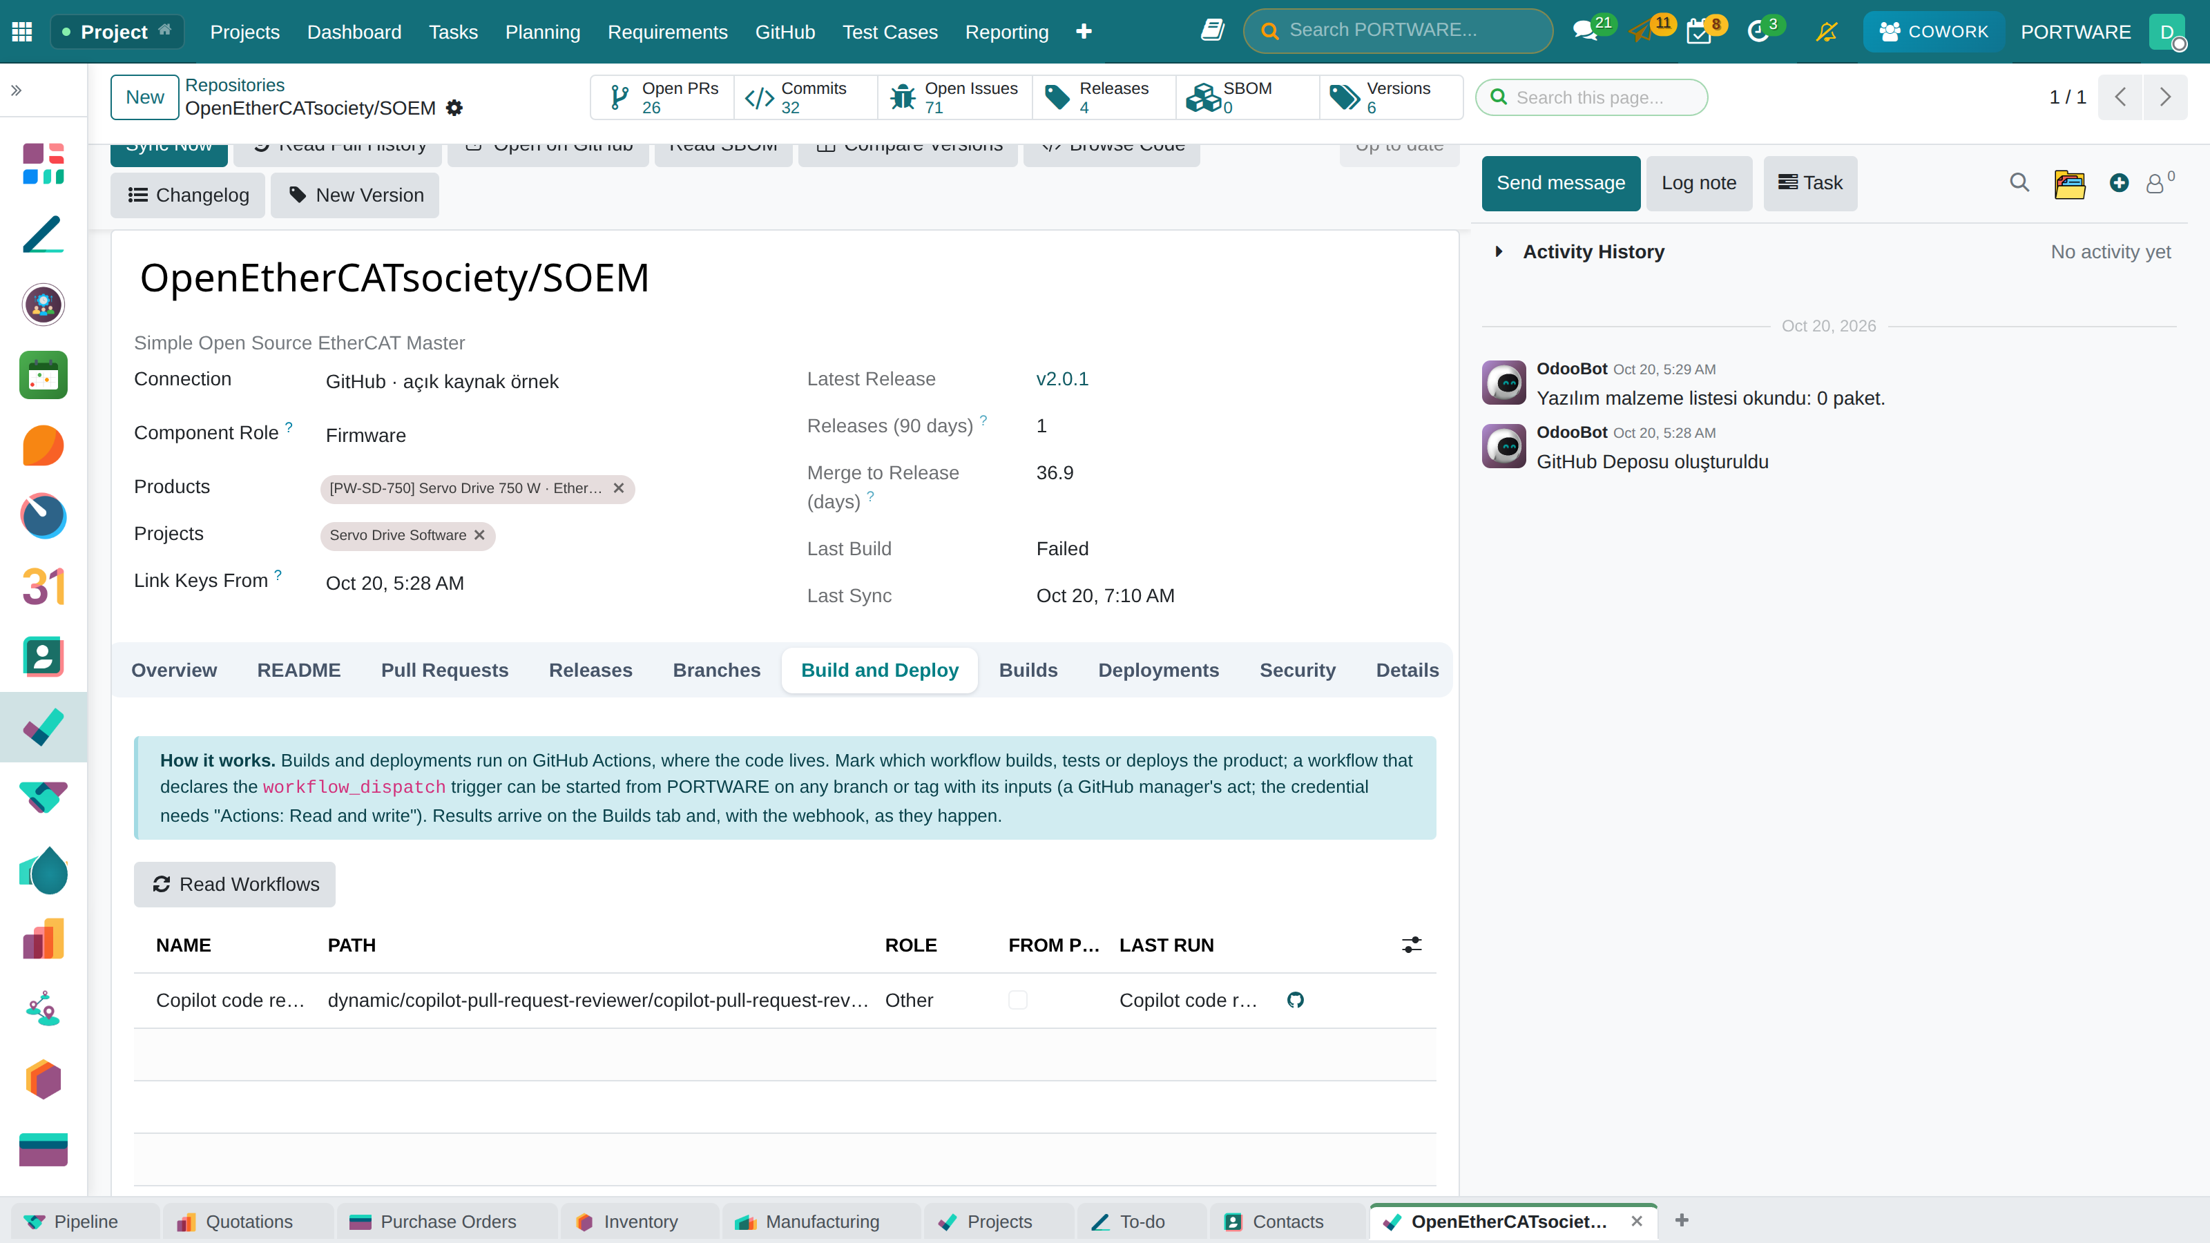Go to previous record arrow
Screen dimensions: 2210x1243
click(2120, 97)
